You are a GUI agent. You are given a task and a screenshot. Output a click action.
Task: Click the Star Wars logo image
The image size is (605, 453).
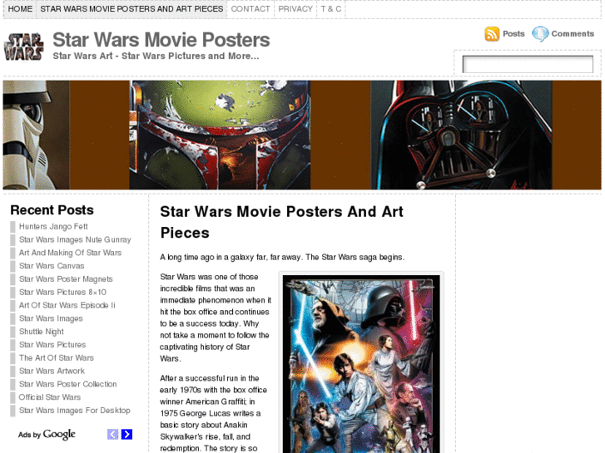(x=23, y=47)
